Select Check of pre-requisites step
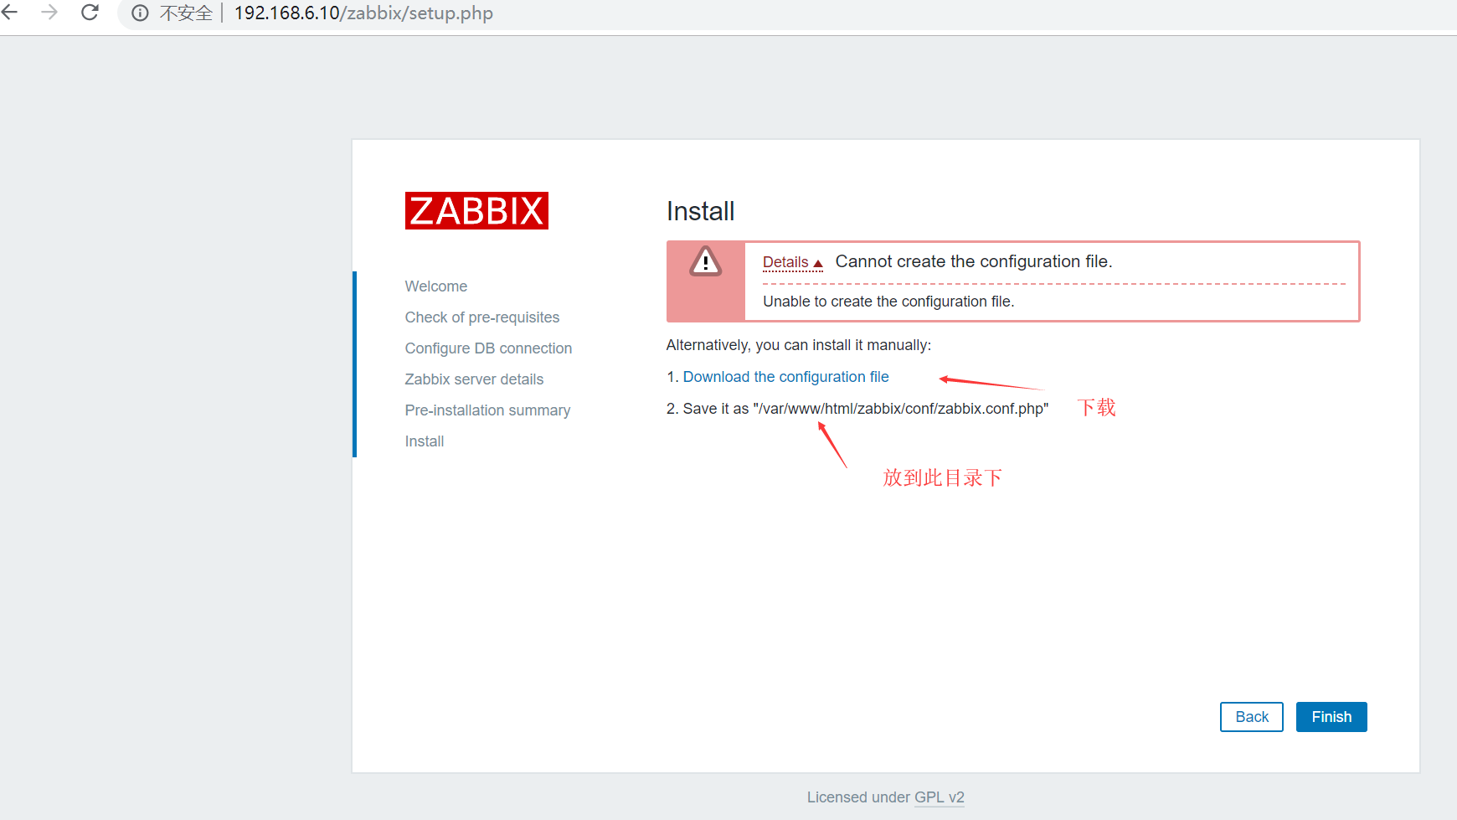 [x=482, y=317]
